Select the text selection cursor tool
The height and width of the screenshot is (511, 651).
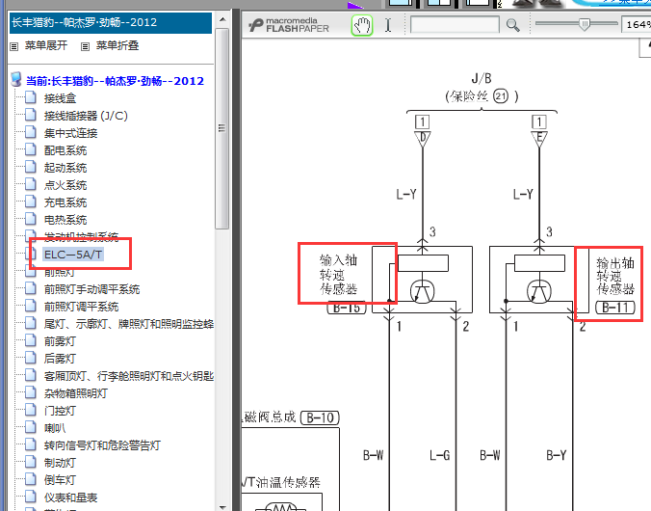[388, 25]
